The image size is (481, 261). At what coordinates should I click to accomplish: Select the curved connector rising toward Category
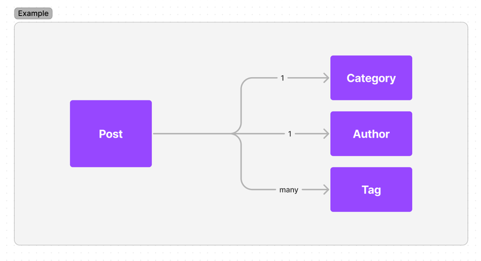click(x=242, y=101)
